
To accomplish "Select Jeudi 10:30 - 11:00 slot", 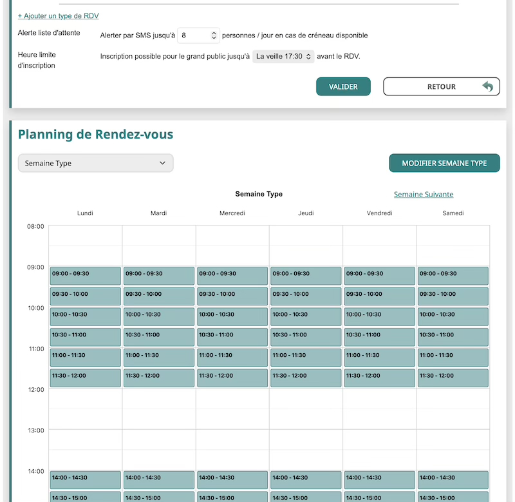I will pos(306,337).
